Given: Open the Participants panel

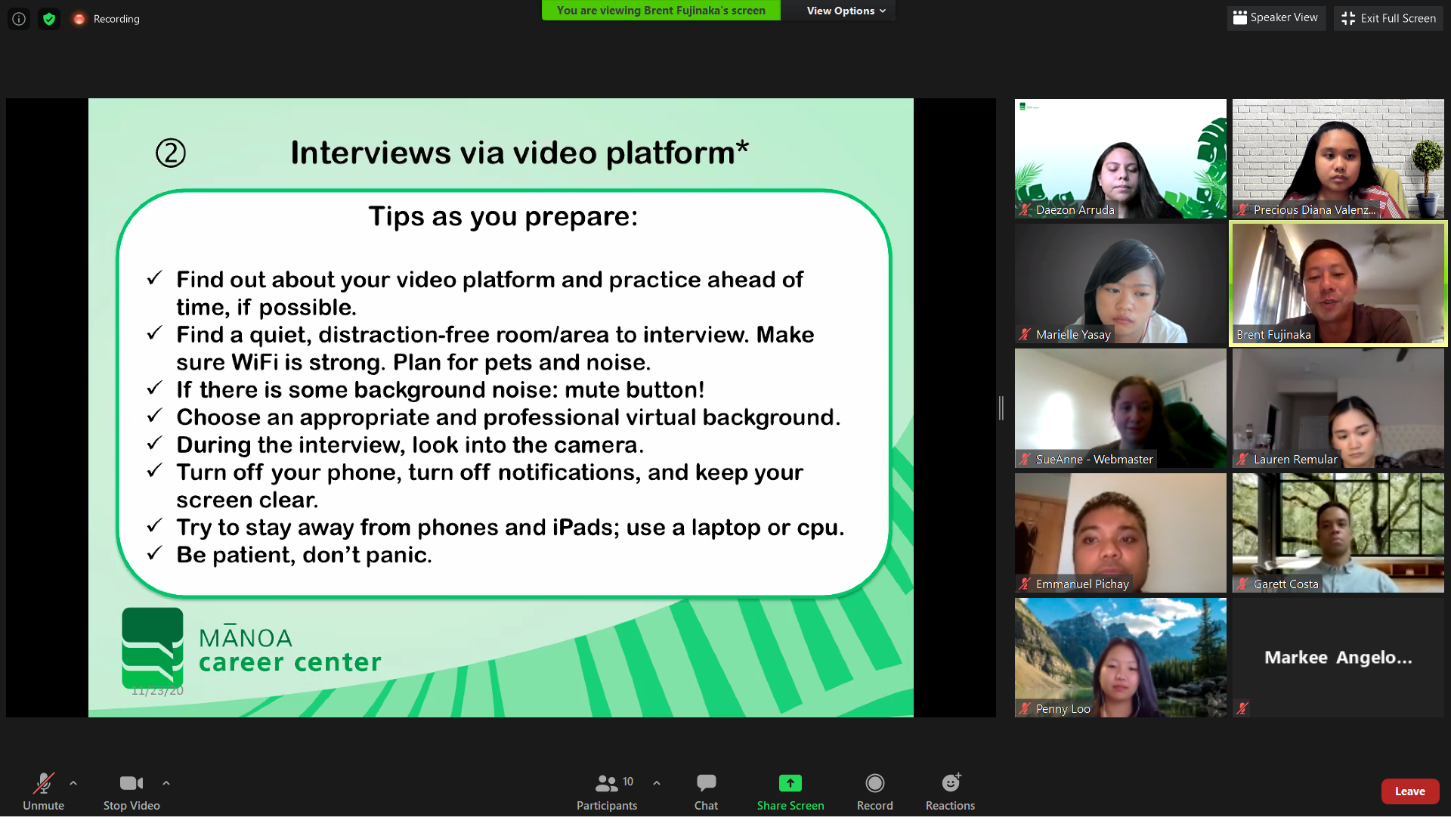Looking at the screenshot, I should pos(606,791).
